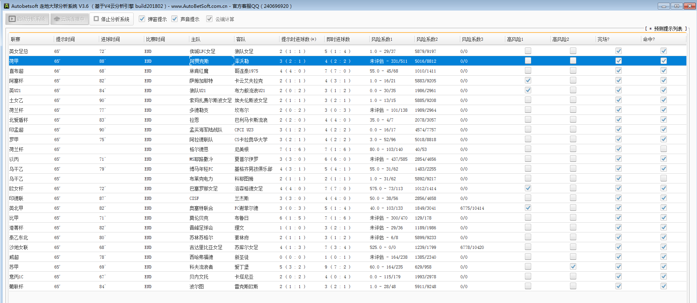Sort by the 提示时间 column header
This screenshot has height=303, width=697.
[x=65, y=39]
